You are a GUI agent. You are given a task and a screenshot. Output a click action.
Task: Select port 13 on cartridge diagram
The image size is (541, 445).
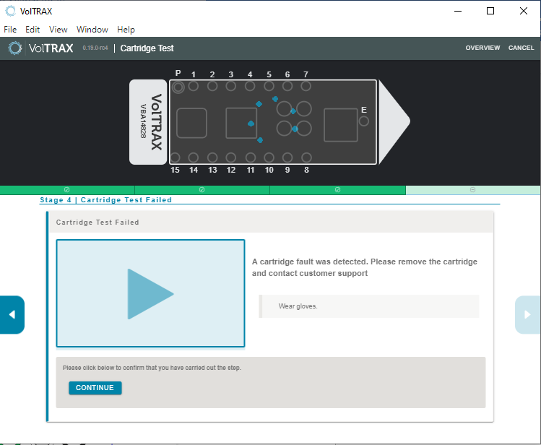click(212, 157)
